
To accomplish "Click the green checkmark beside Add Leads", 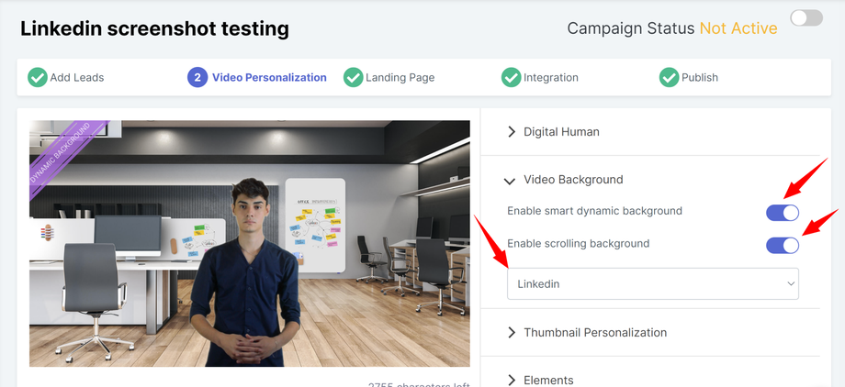I will [38, 78].
